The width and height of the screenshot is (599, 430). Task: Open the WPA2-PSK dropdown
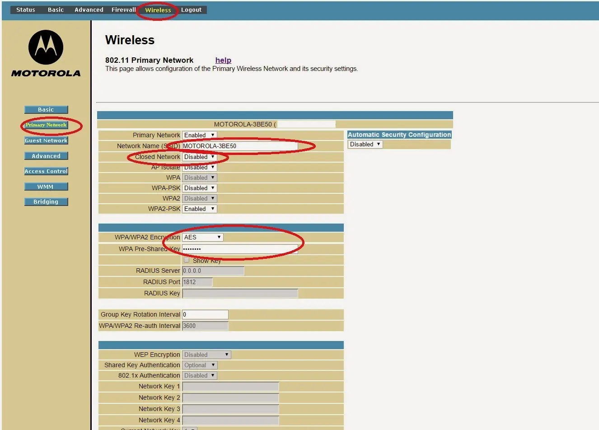pos(199,209)
